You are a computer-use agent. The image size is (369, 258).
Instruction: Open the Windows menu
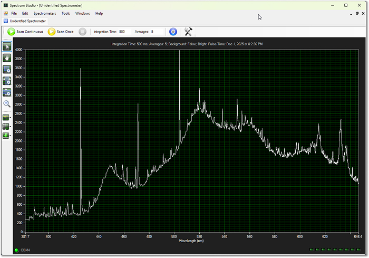(x=82, y=13)
